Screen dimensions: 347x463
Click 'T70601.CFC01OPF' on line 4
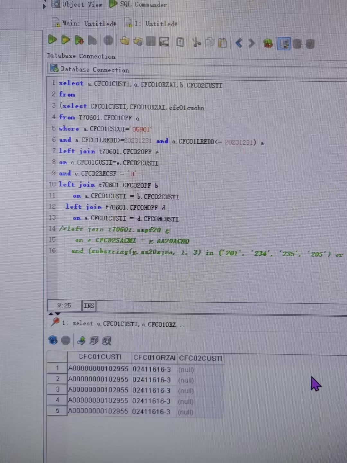[105, 118]
